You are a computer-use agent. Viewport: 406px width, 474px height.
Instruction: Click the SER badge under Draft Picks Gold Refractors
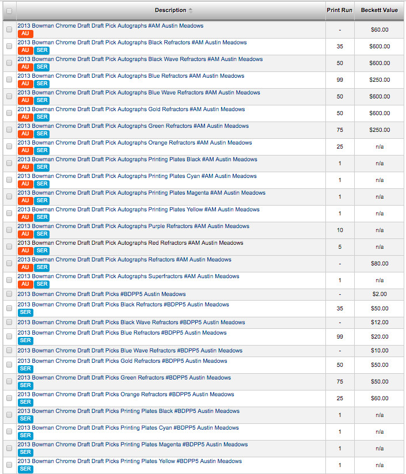pos(25,369)
